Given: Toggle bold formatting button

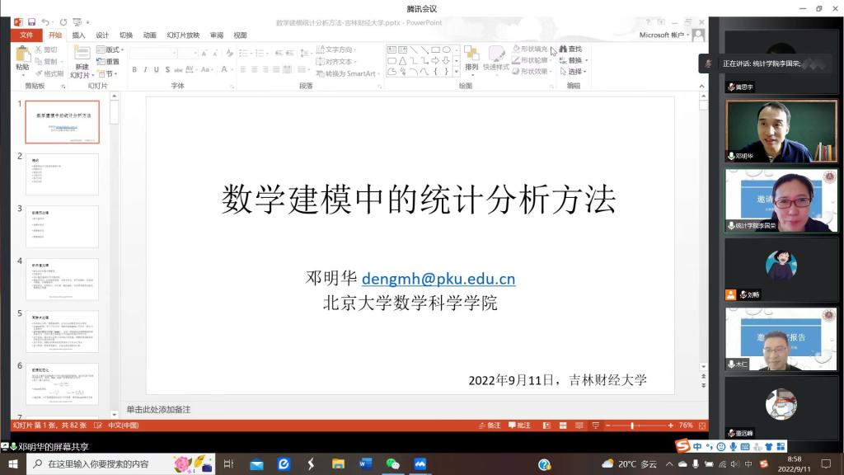Looking at the screenshot, I should [x=134, y=70].
